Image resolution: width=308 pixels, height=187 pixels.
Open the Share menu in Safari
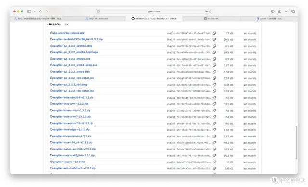279,11
